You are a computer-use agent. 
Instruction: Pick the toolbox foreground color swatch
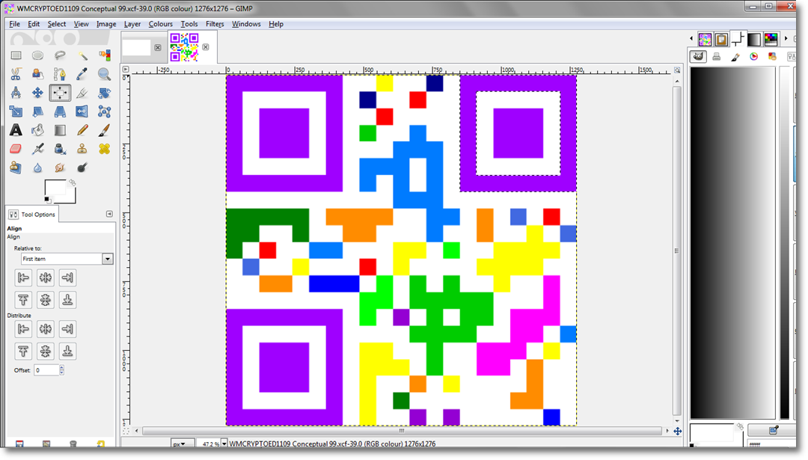54,188
